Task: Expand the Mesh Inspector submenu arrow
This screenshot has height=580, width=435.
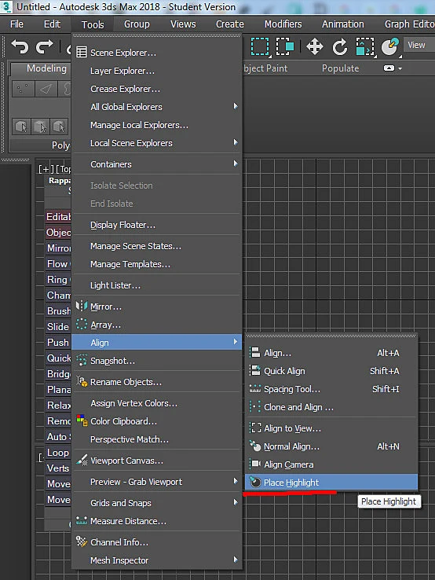Action: coord(236,560)
